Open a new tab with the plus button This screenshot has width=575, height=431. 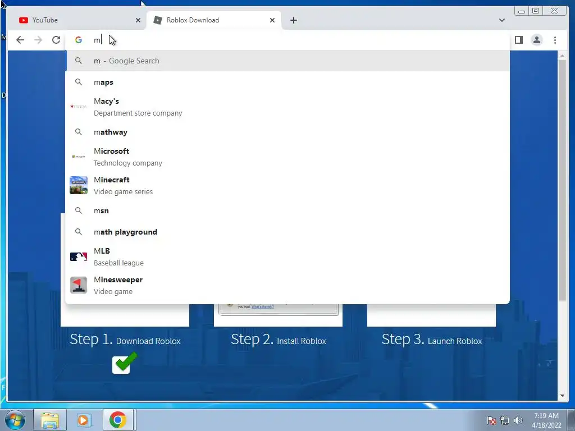click(293, 20)
